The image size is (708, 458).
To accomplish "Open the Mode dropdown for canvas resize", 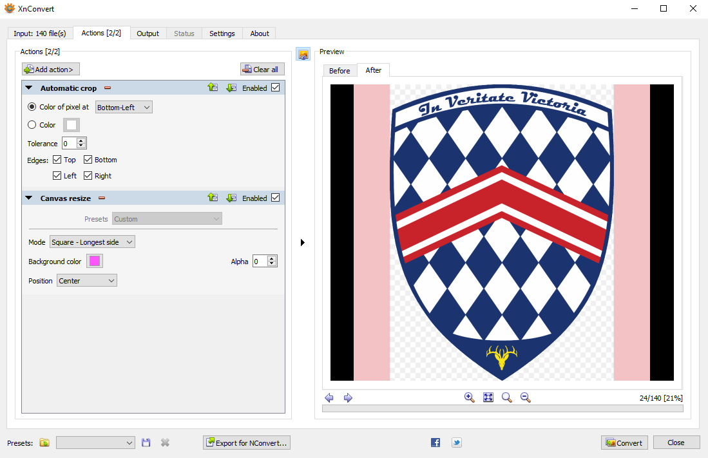I will pos(92,242).
